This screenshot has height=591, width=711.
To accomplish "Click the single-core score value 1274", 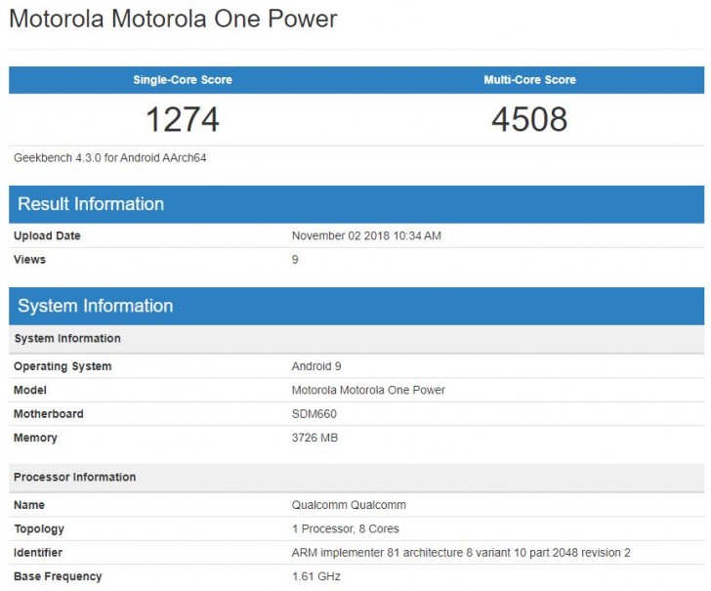I will (x=183, y=119).
